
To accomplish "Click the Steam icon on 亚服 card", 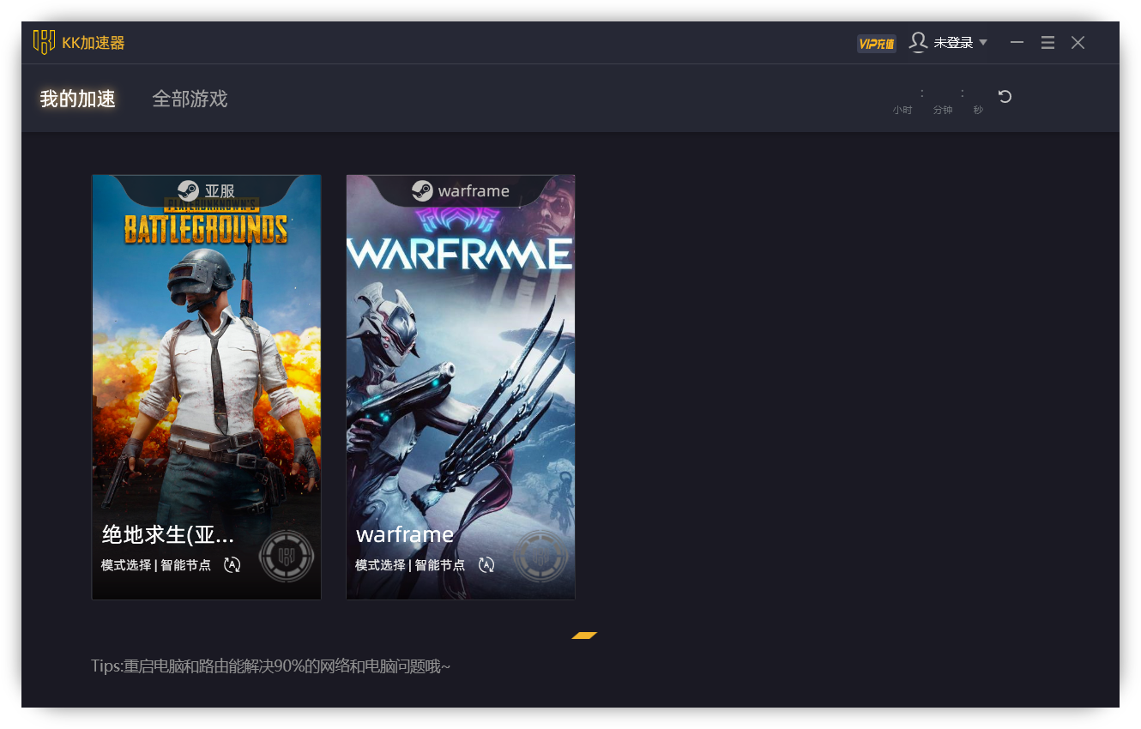I will tap(188, 190).
